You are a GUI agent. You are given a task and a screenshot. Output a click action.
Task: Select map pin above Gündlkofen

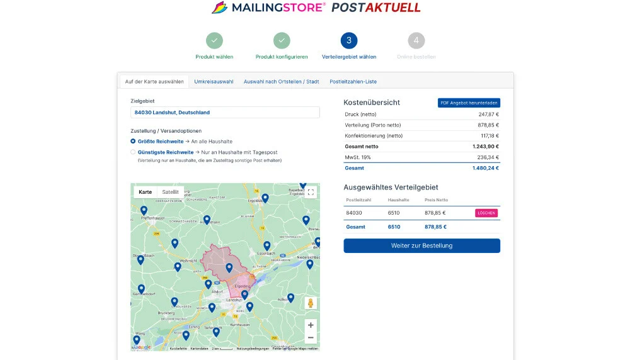point(175,302)
